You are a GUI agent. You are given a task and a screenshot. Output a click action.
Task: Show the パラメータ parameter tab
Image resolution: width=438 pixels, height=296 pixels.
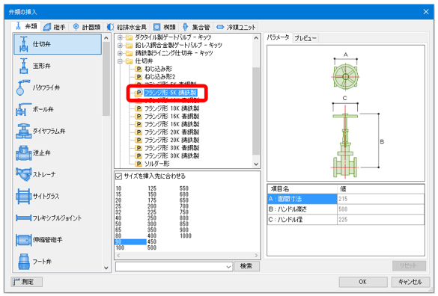278,37
